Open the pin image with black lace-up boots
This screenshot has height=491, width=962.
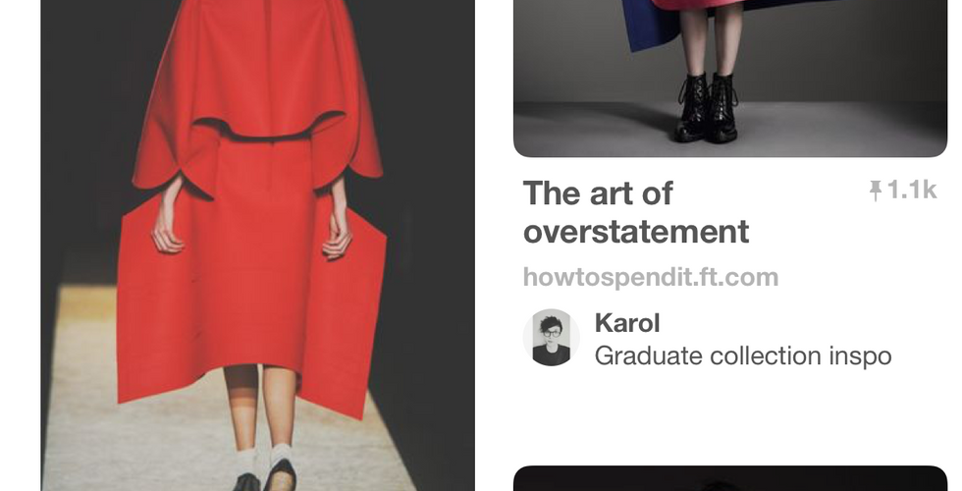tap(730, 79)
